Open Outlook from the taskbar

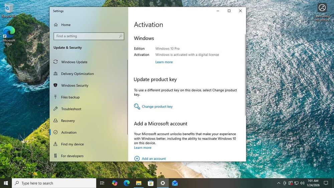point(175,183)
